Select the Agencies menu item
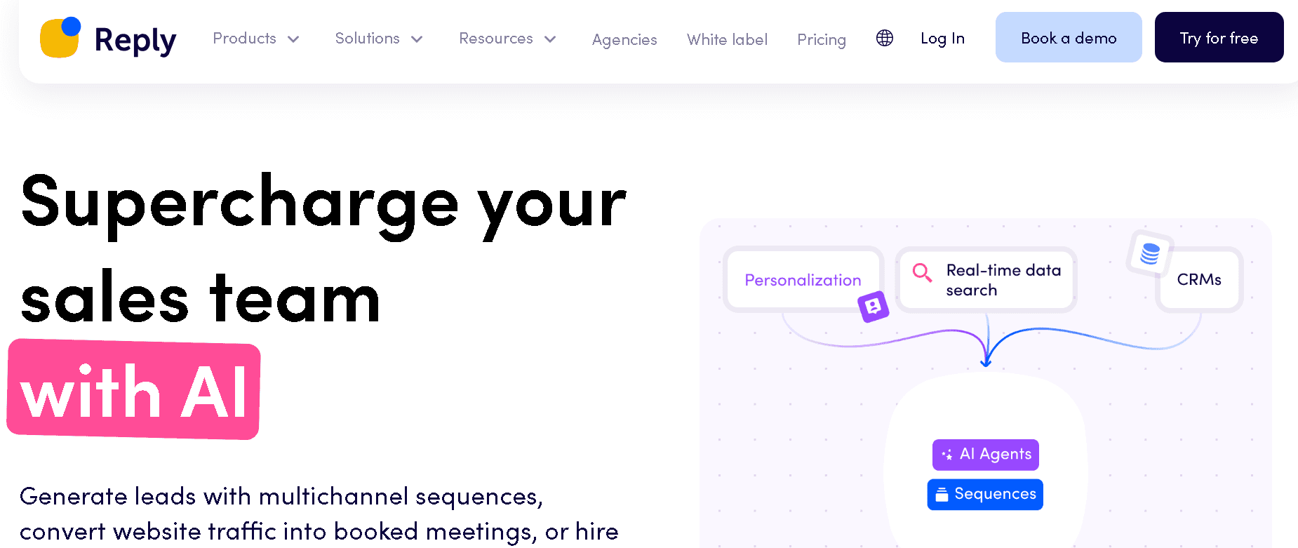 pyautogui.click(x=624, y=39)
